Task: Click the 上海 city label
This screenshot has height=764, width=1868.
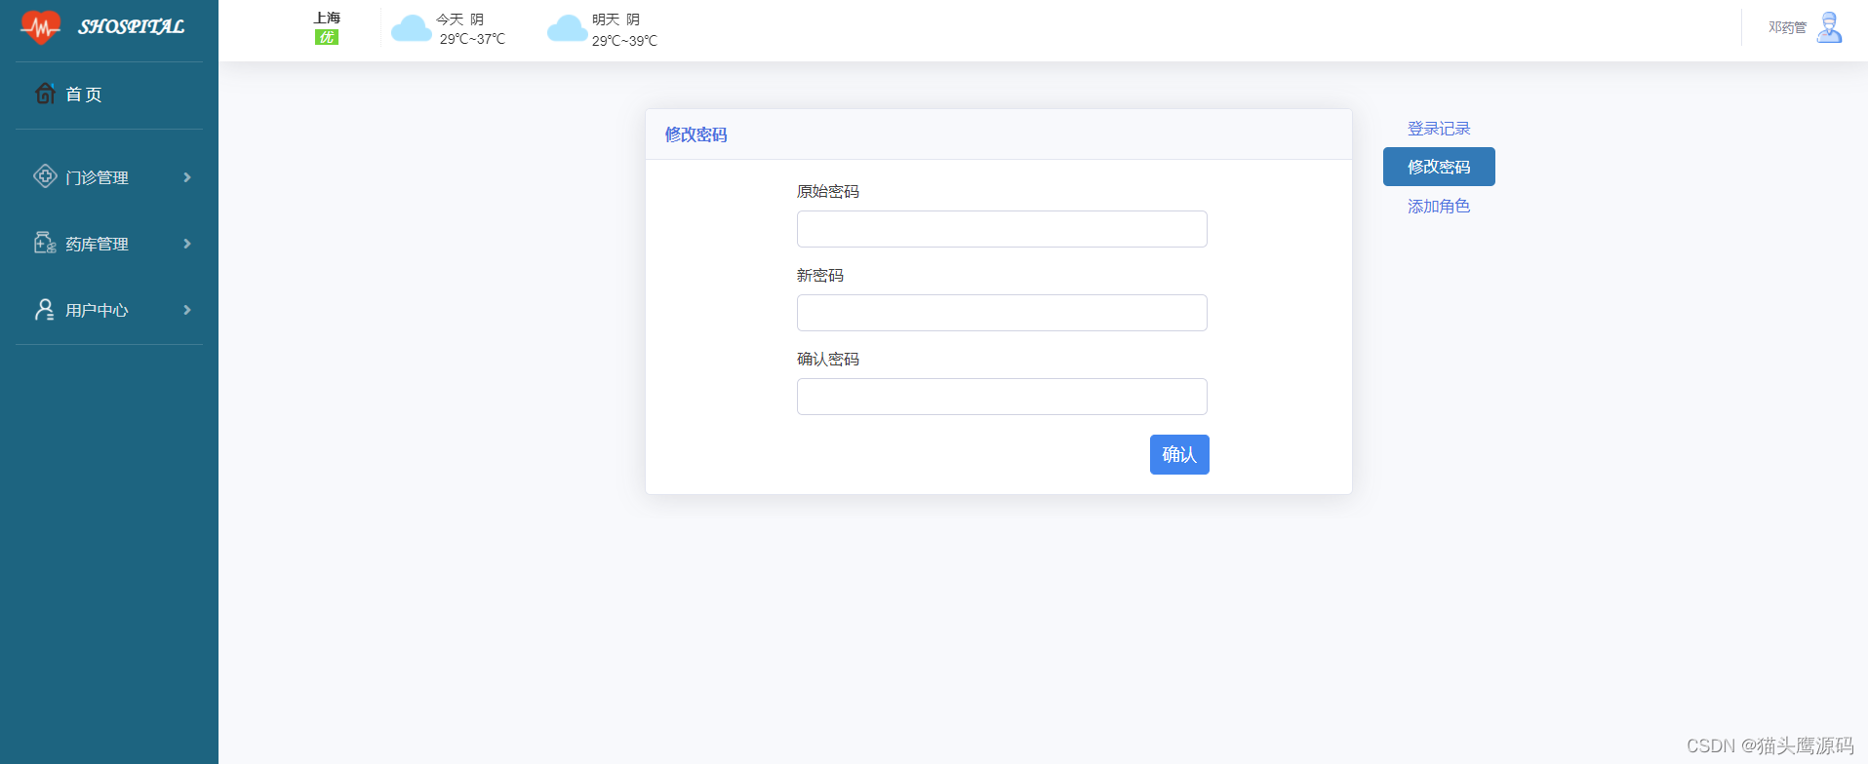Action: click(x=327, y=18)
